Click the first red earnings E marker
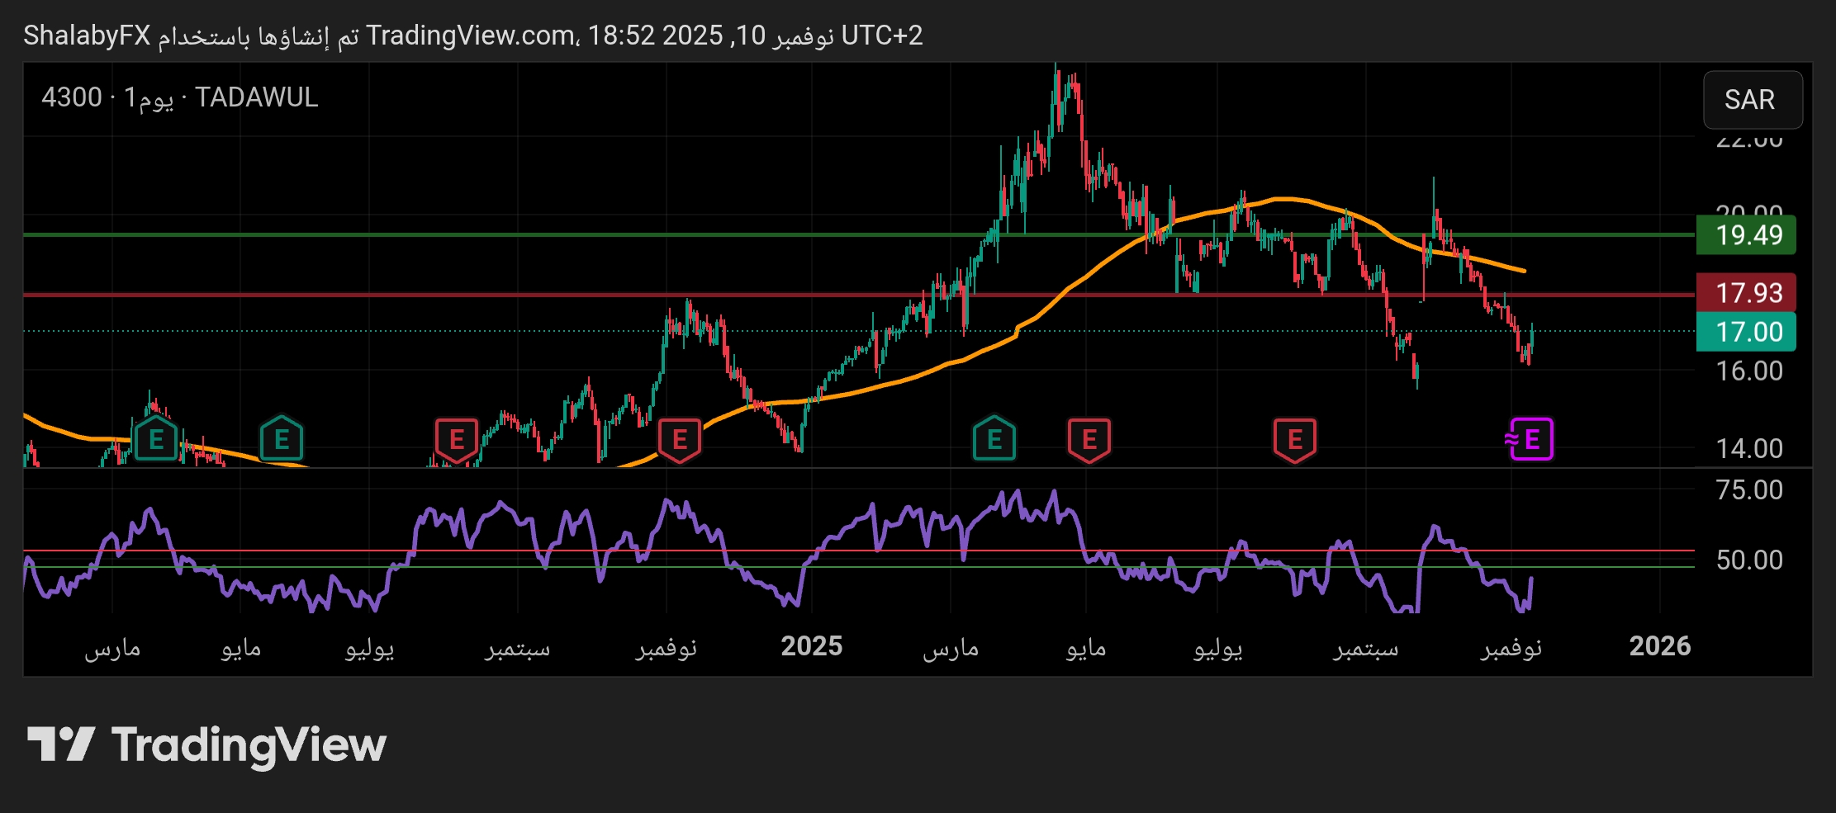Screen dimensions: 1836x813 (456, 439)
